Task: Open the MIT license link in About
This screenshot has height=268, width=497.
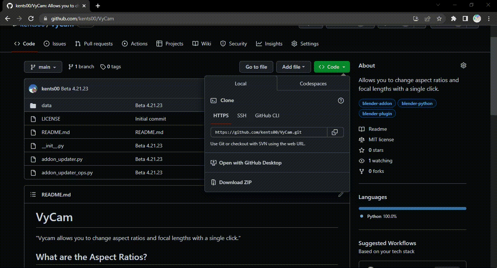Action: point(376,139)
